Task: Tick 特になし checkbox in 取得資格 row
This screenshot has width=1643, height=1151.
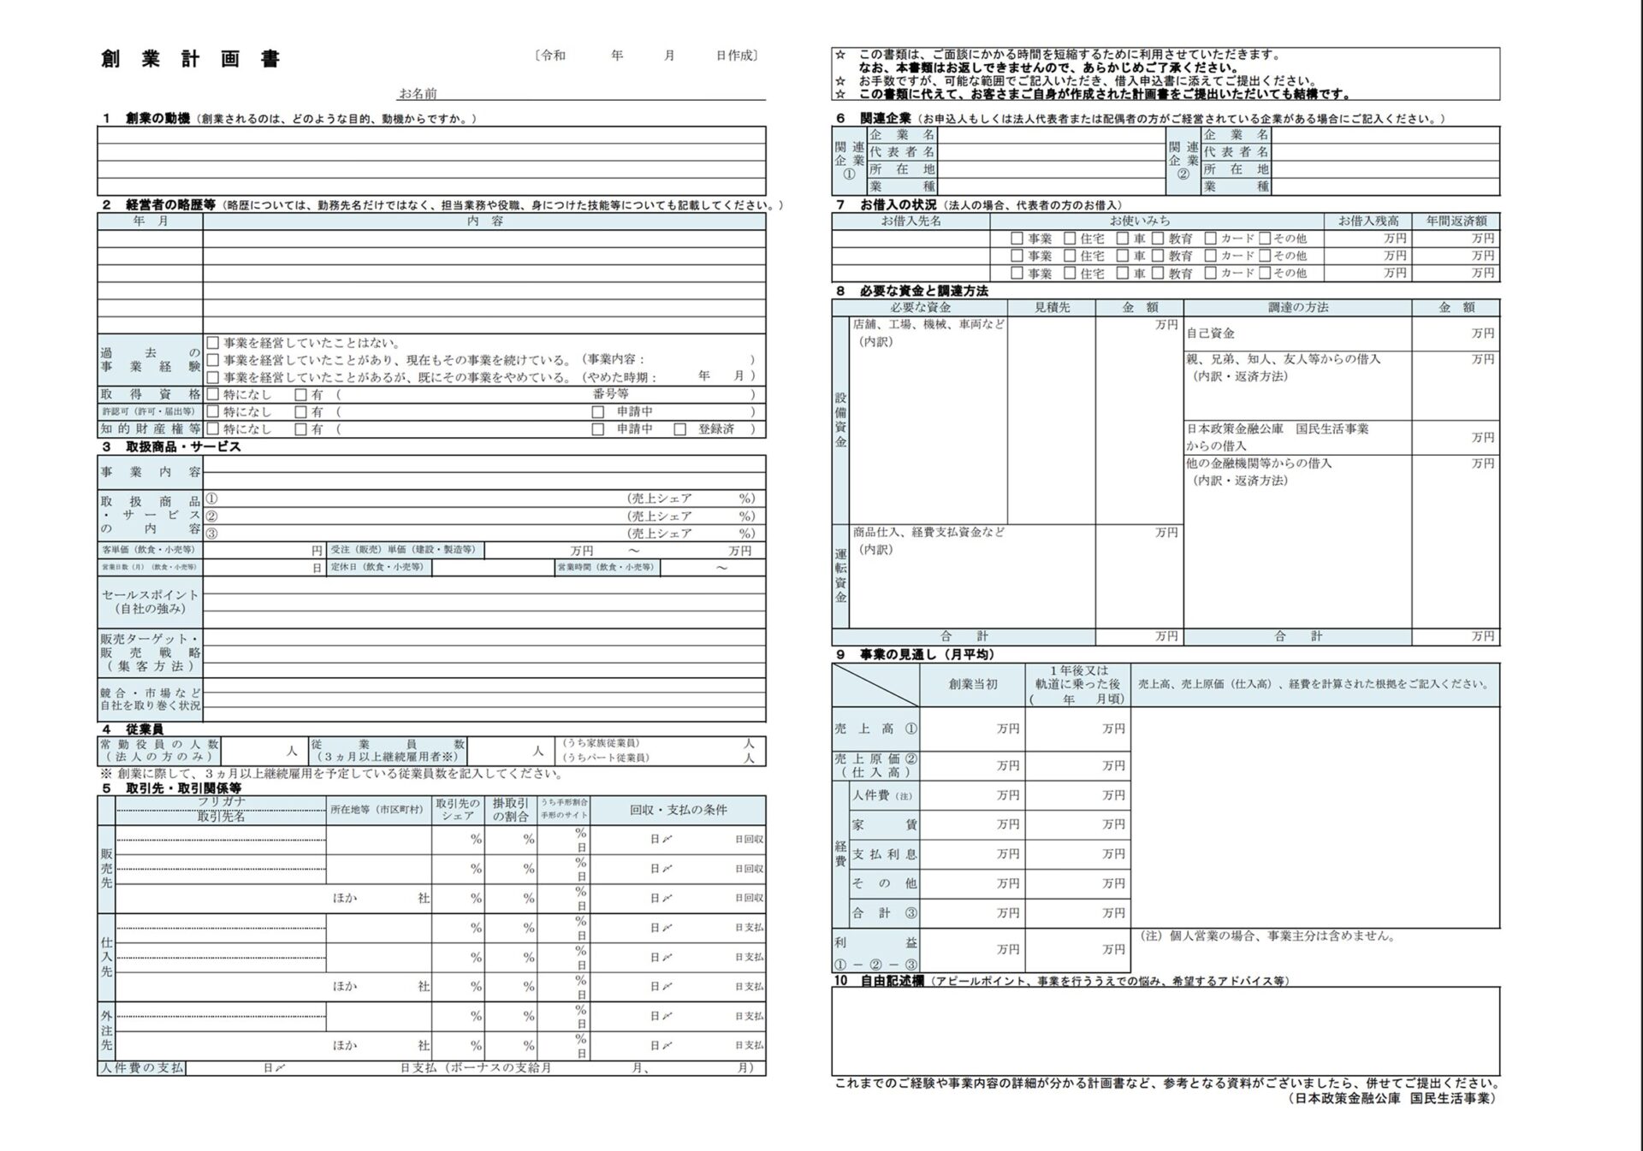Action: point(213,395)
